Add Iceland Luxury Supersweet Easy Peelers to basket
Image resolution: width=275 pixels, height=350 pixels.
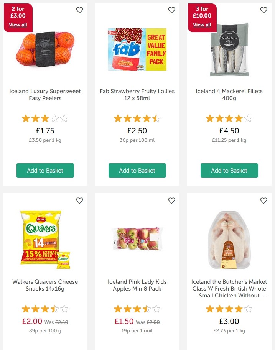pyautogui.click(x=45, y=171)
